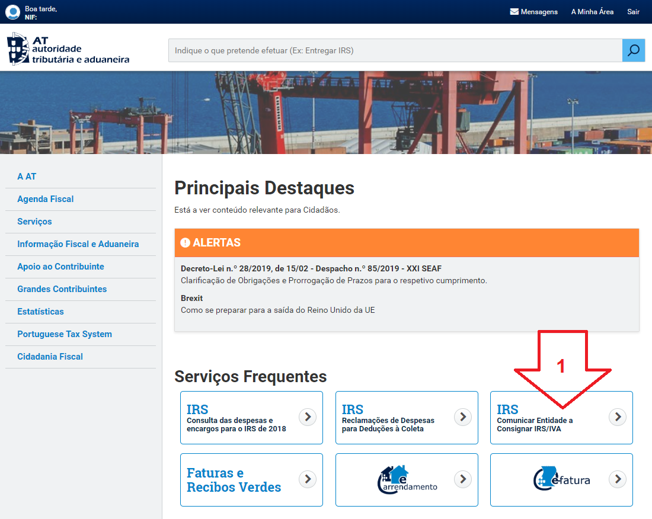The image size is (652, 519).
Task: Click the 'NIF:' label in top bar
Action: [31, 17]
